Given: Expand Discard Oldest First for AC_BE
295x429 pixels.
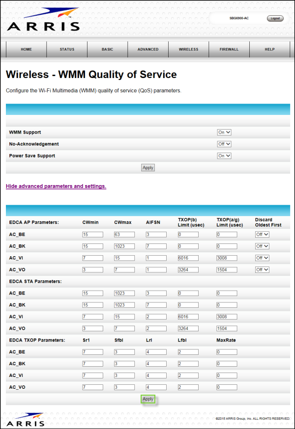Looking at the screenshot, I should pos(262,235).
